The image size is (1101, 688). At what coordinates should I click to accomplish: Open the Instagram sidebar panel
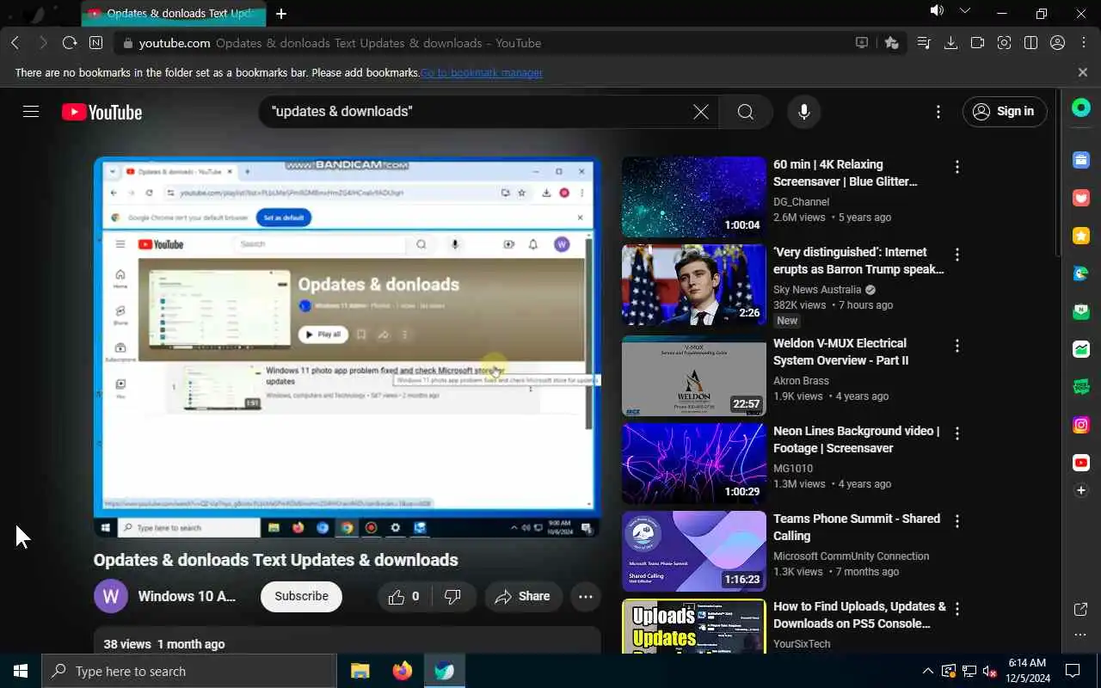tap(1081, 425)
